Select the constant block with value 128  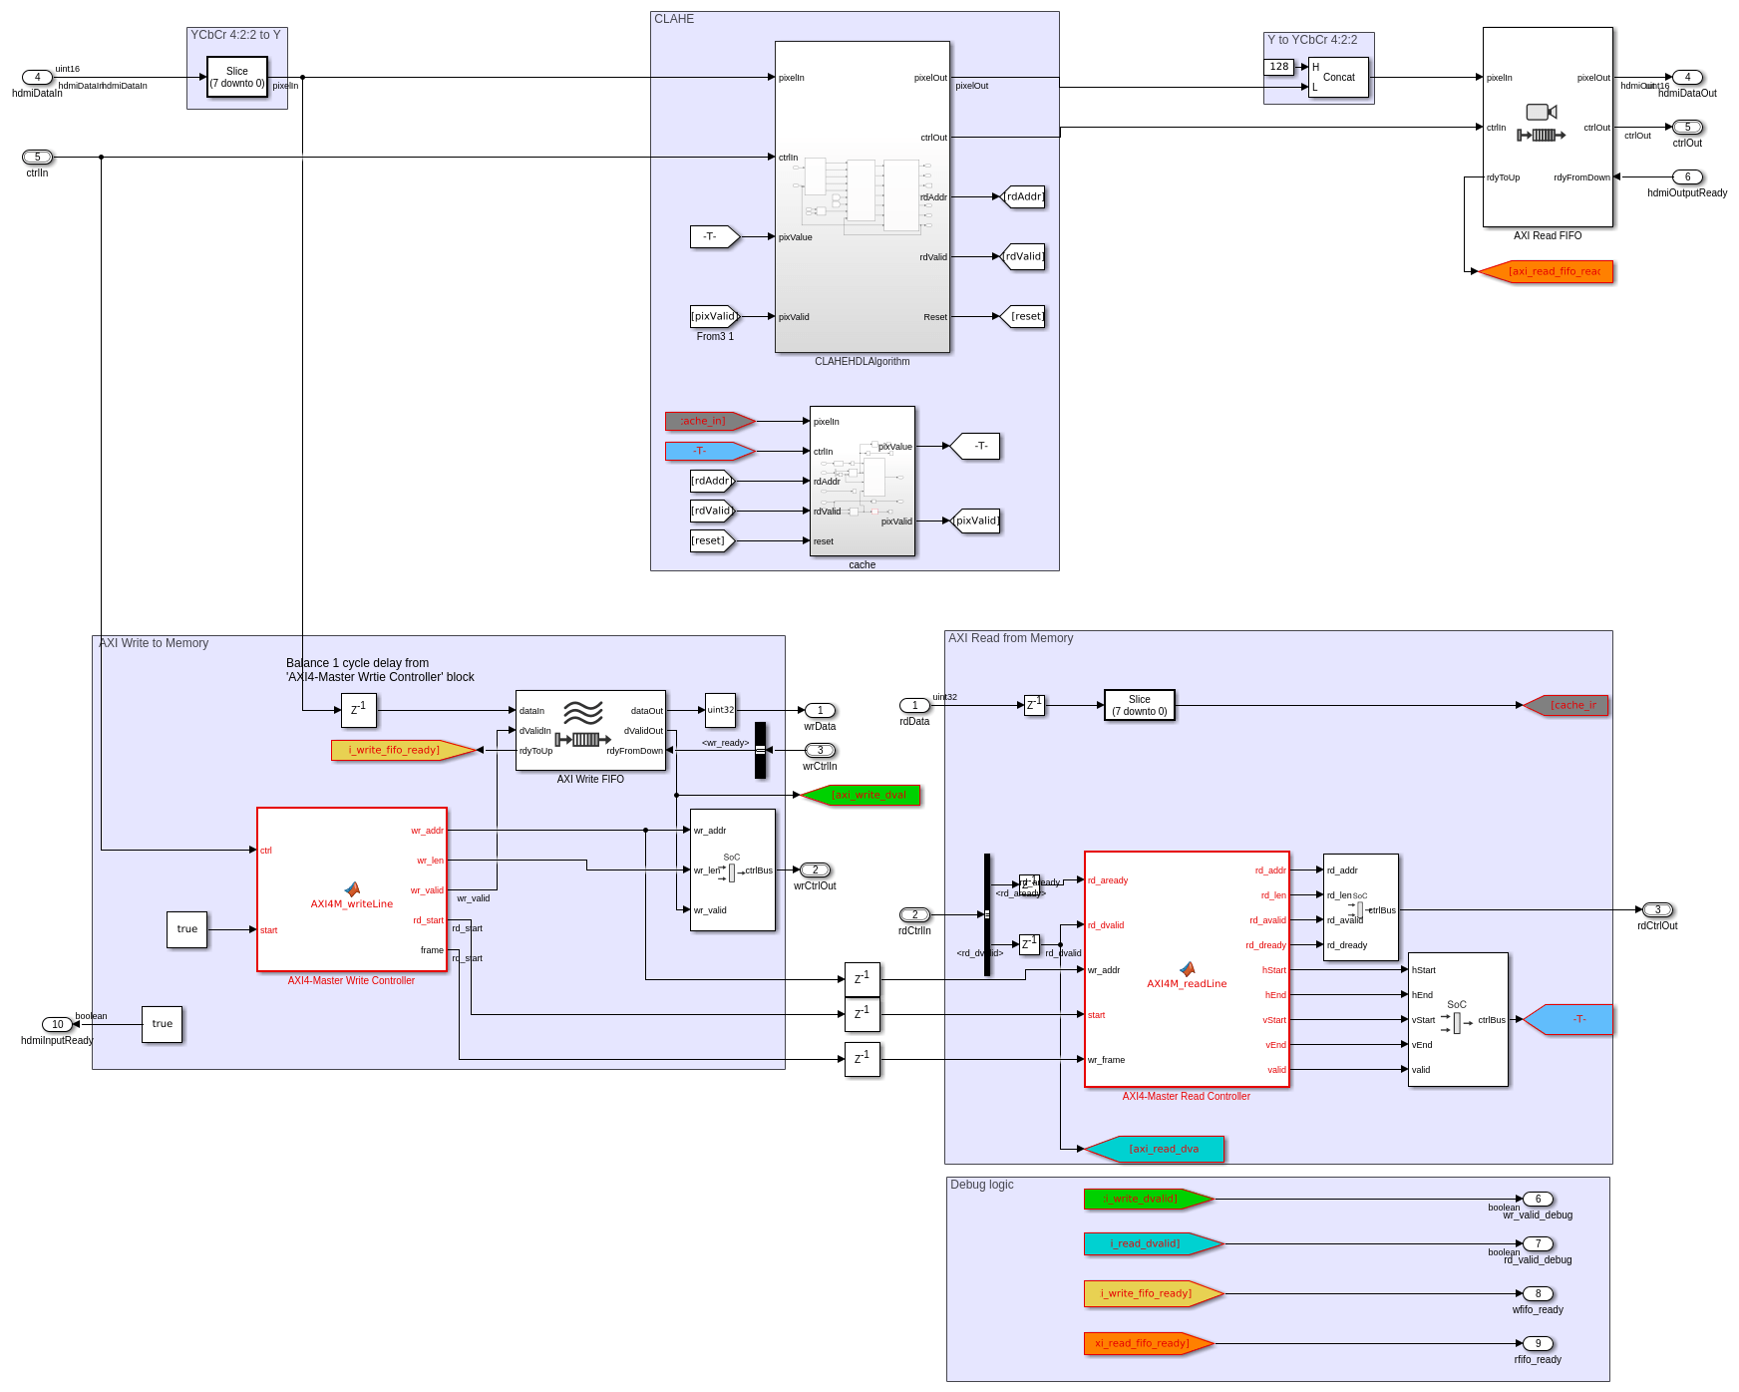point(1279,67)
